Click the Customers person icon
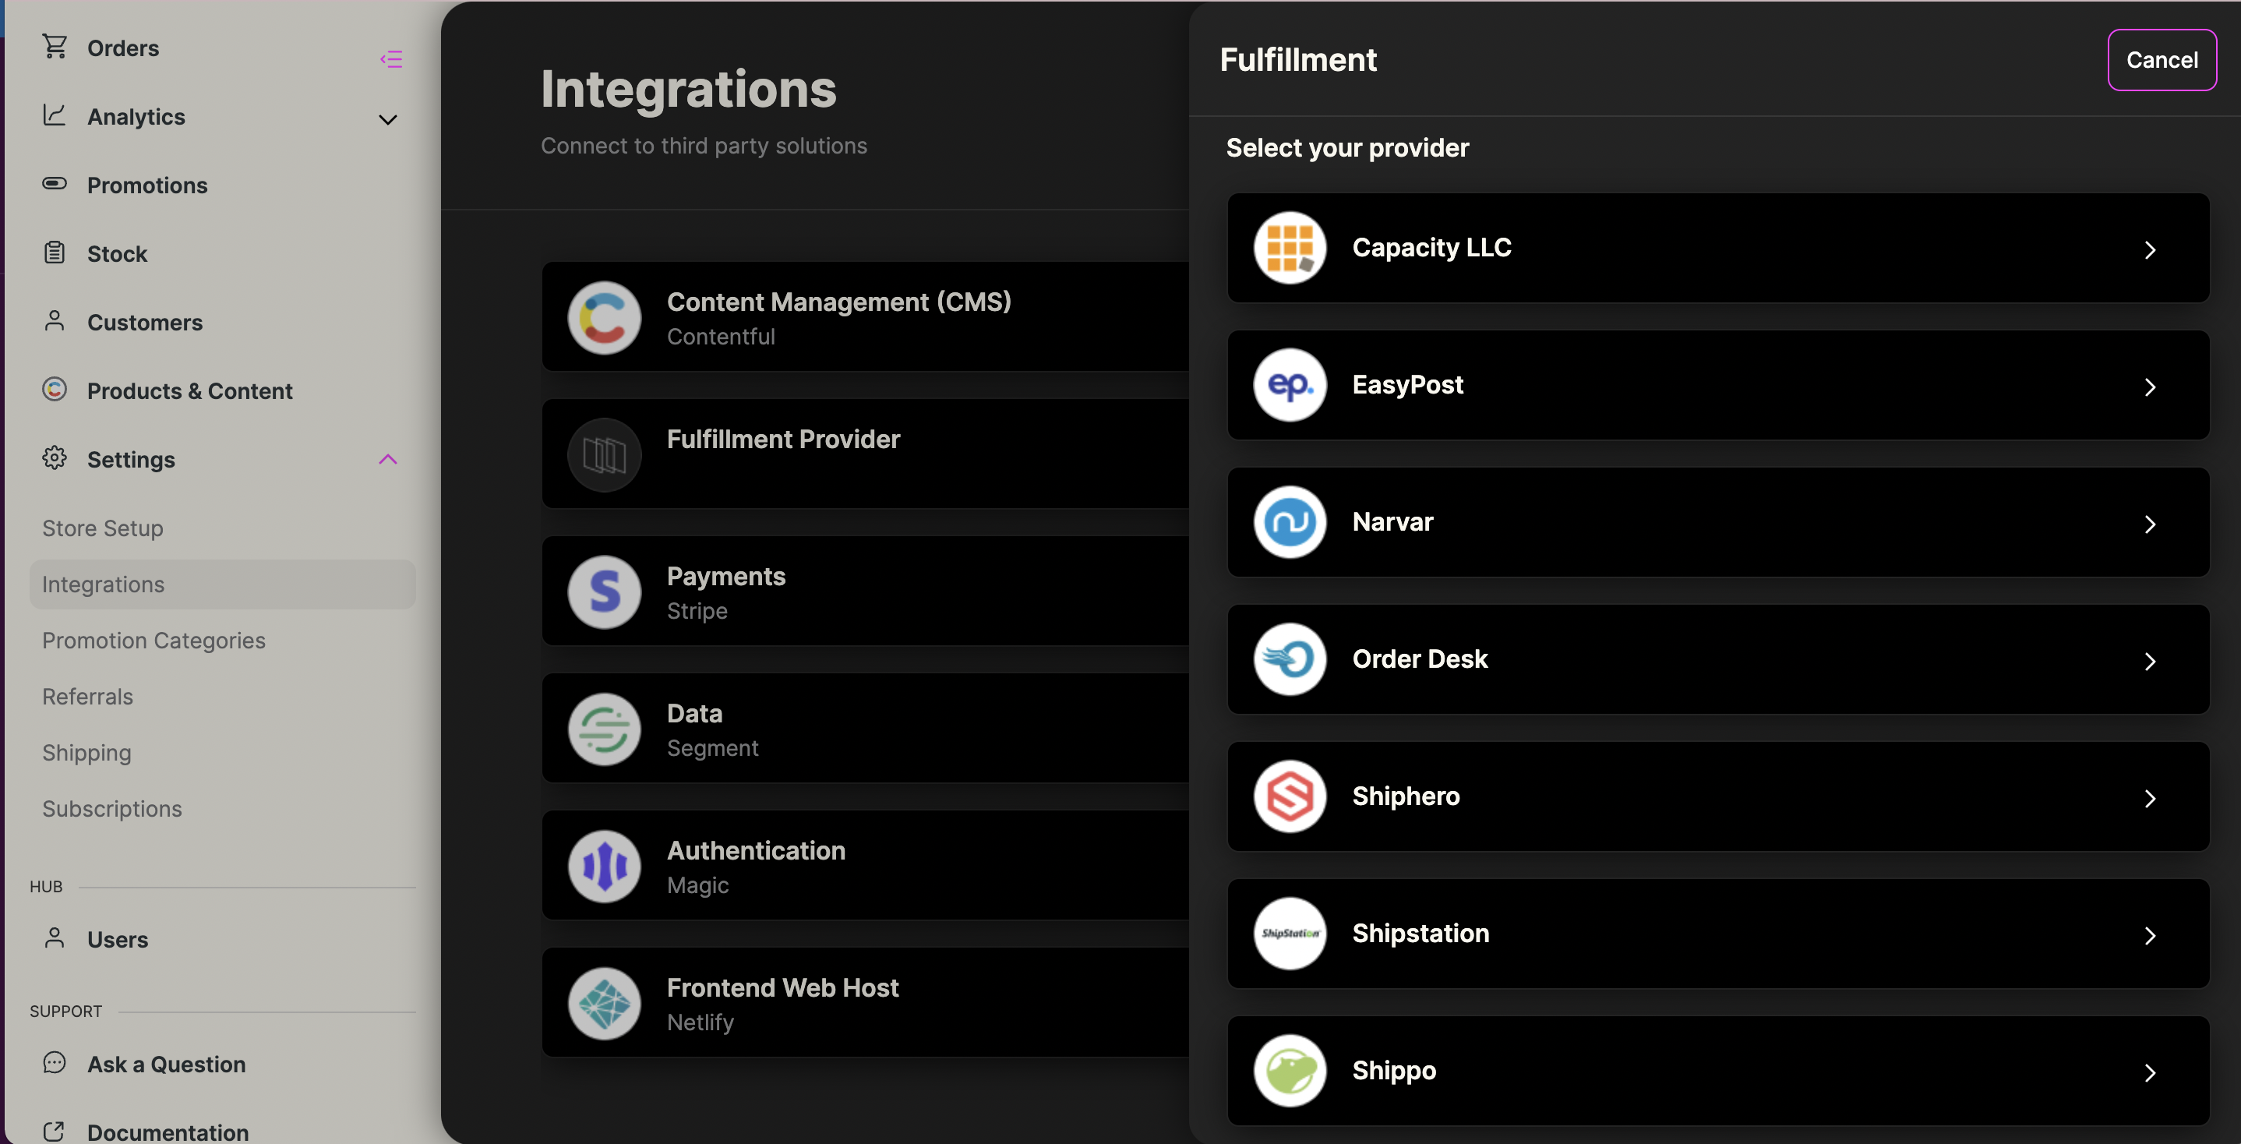This screenshot has height=1144, width=2241. (55, 321)
